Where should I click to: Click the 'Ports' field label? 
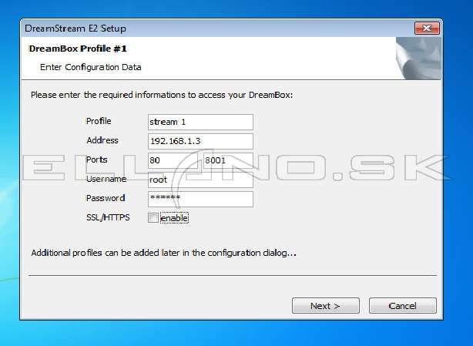[96, 160]
